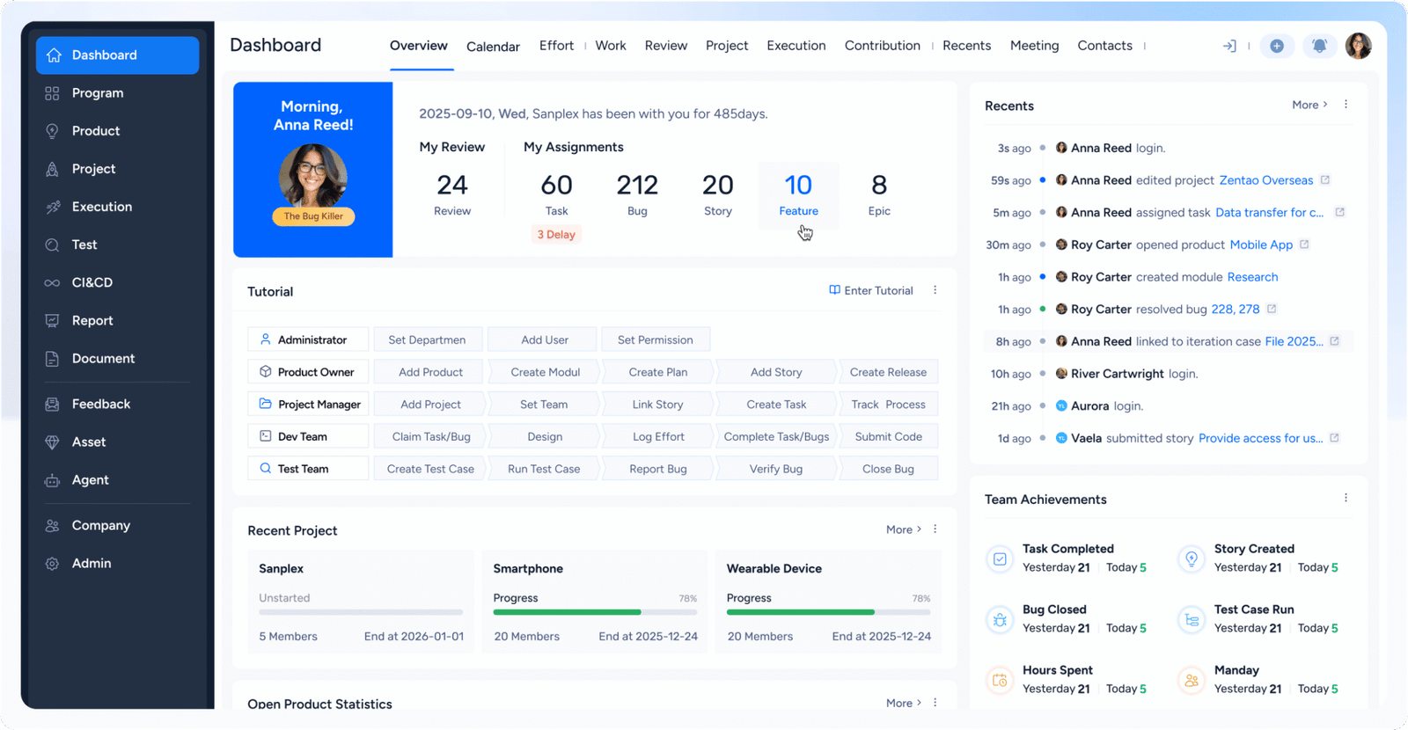Screen dimensions: 1408x730
Task: Open the Research module link
Action: (x=1252, y=277)
